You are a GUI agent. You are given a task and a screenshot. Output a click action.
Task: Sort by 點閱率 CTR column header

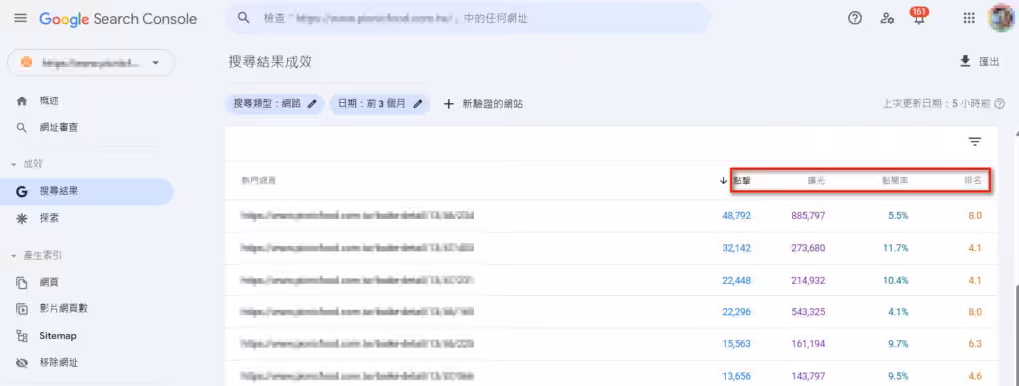point(895,181)
